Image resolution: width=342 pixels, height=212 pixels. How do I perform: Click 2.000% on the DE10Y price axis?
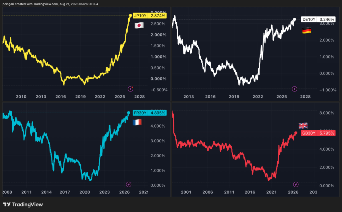tap(327, 40)
